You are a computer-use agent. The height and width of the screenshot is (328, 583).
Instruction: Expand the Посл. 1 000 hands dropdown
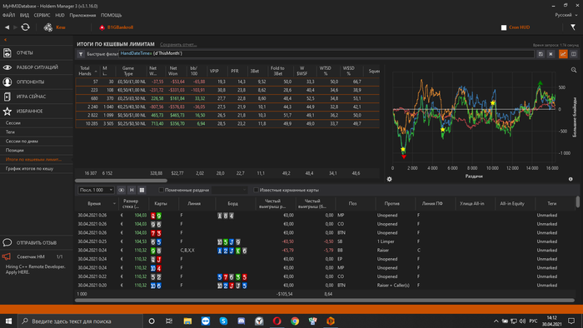pos(96,190)
